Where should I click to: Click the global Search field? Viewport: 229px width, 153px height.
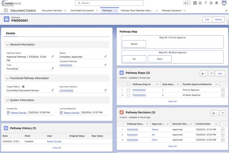click(x=109, y=3)
